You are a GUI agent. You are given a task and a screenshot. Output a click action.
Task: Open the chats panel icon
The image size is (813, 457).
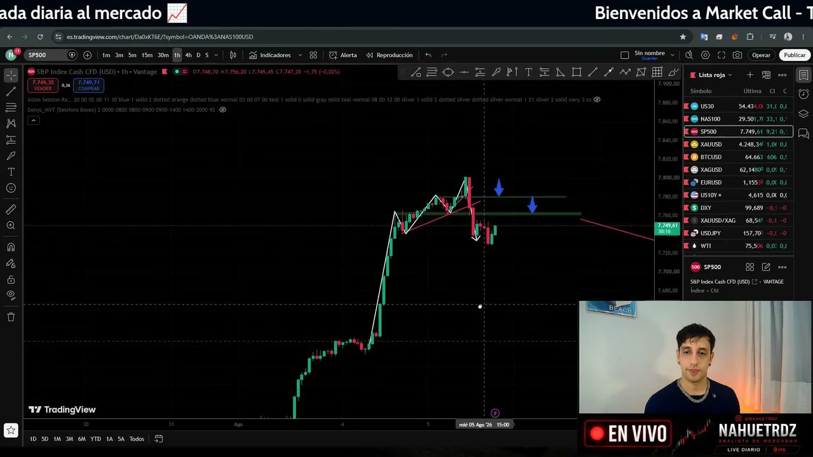pos(803,133)
